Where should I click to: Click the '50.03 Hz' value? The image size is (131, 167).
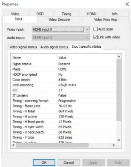tap(65, 106)
